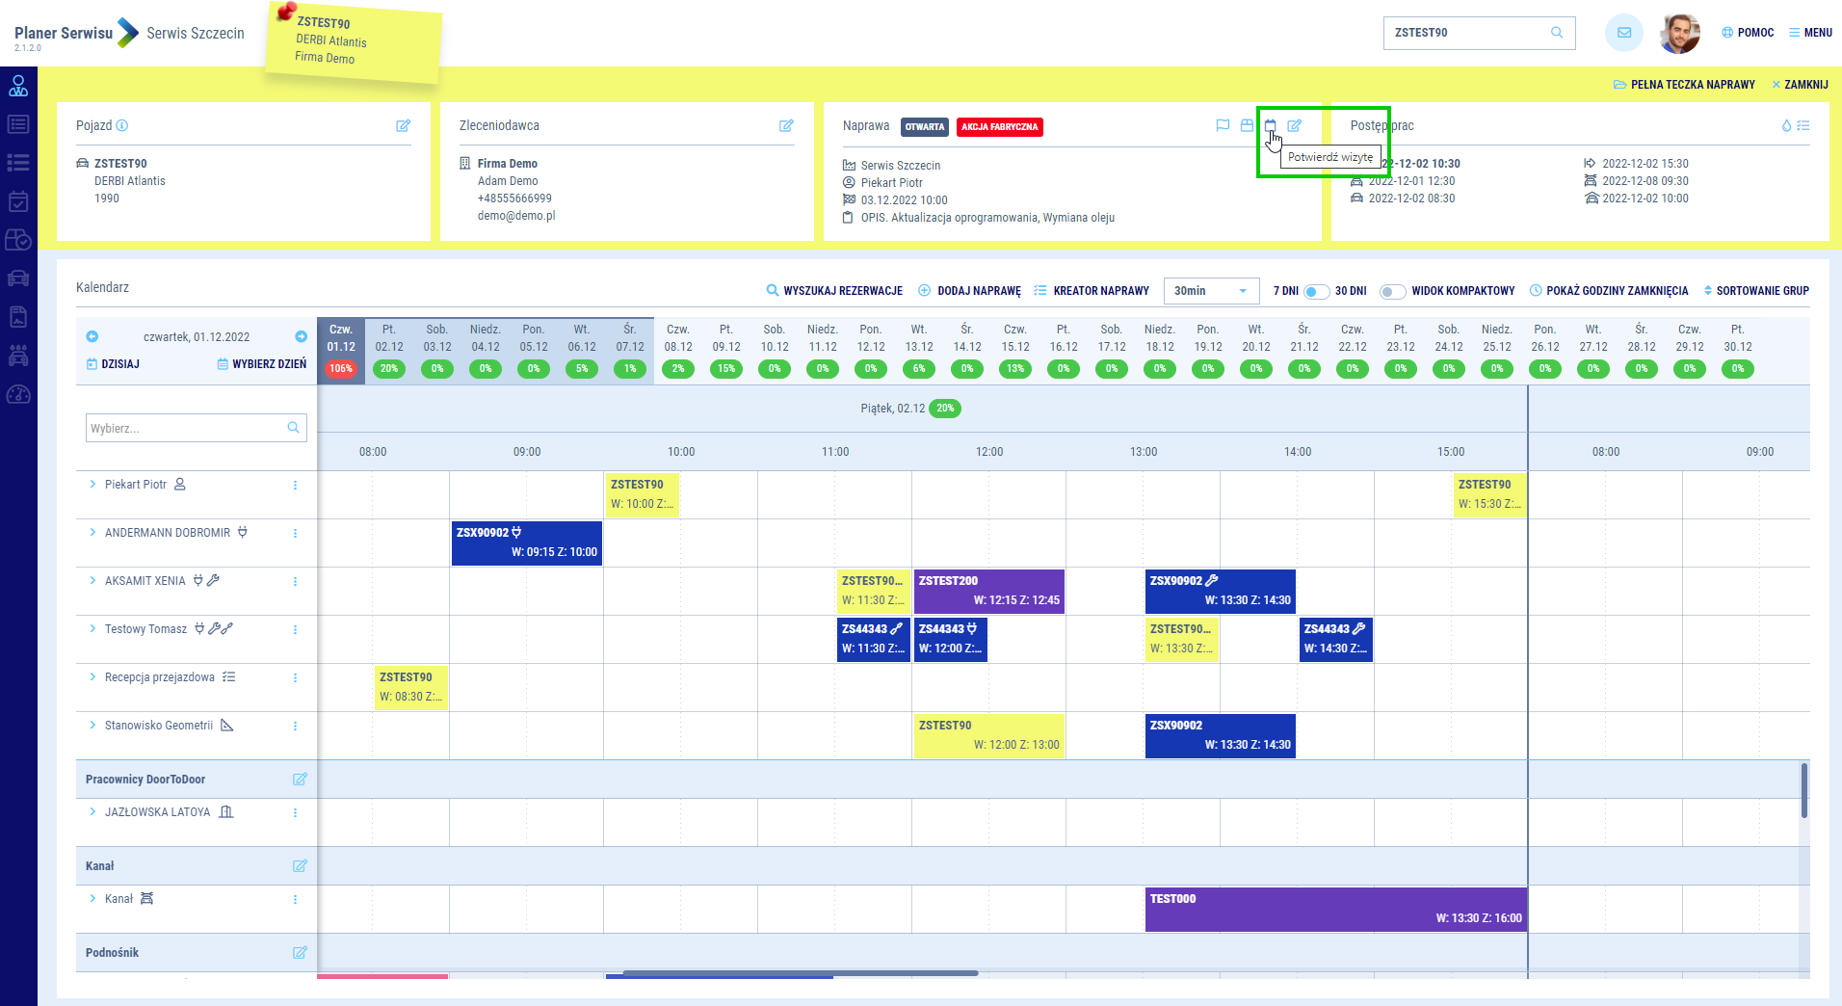
Task: Expand the Stanowisko Geometrii row
Action: (x=92, y=726)
